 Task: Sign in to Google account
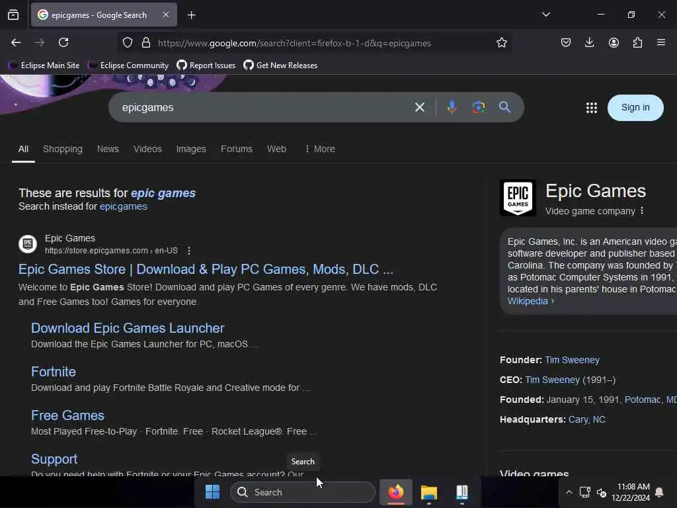click(635, 108)
